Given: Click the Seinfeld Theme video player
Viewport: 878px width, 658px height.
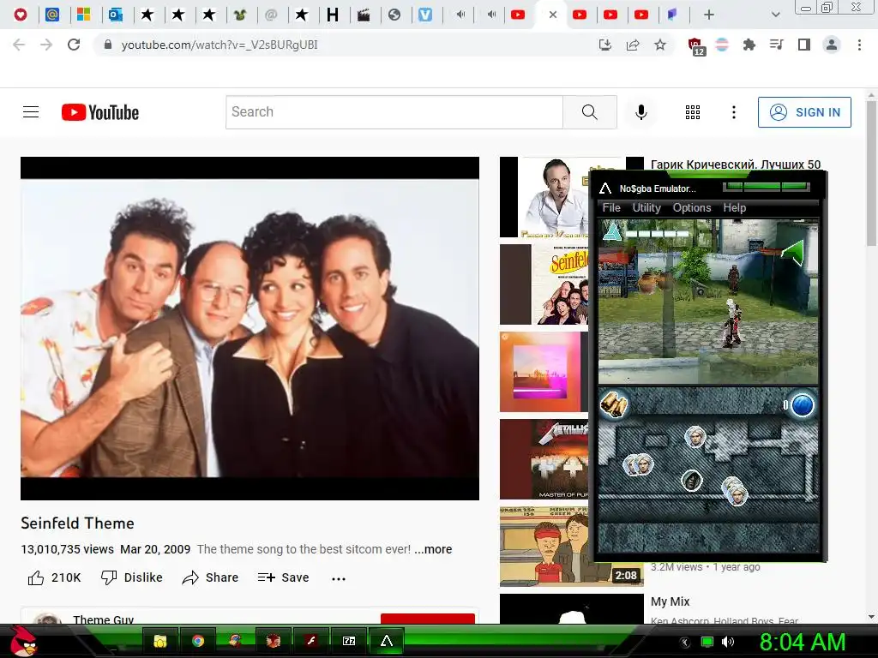Looking at the screenshot, I should pyautogui.click(x=250, y=328).
